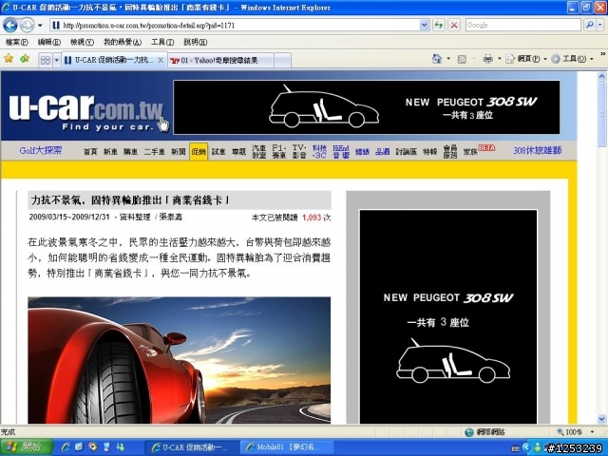Open the 工具(T) menu in menu bar
The width and height of the screenshot is (608, 456).
(x=162, y=42)
